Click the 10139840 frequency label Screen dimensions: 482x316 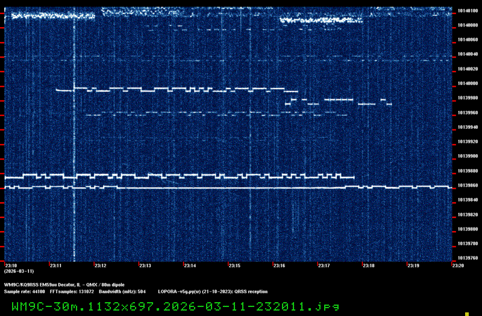pos(468,200)
